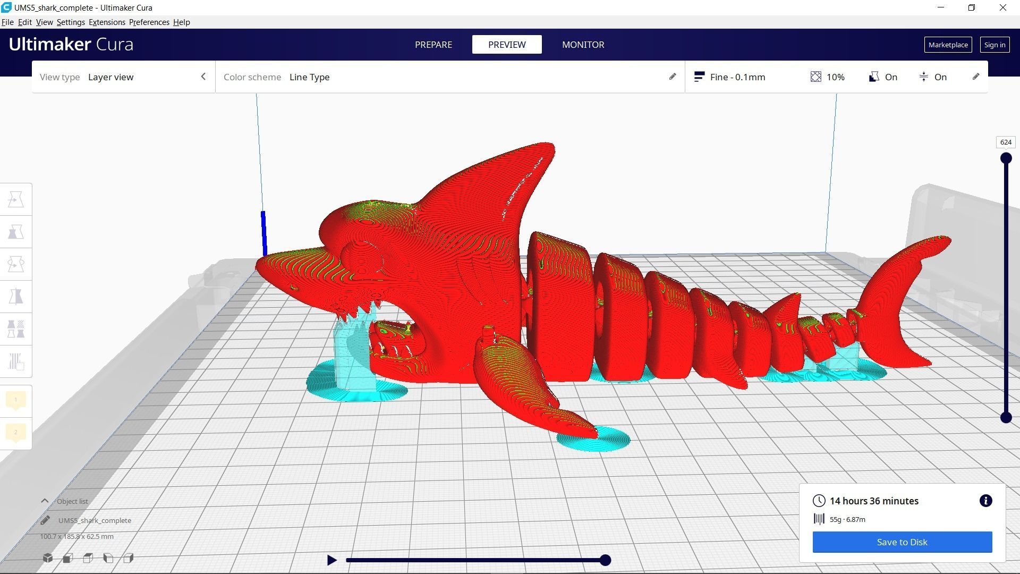Click the 10% infill icon
The image size is (1020, 574).
(816, 77)
